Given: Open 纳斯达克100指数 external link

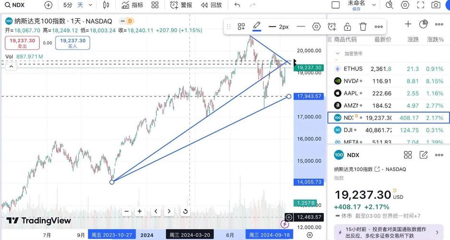Looking at the screenshot, I should [x=377, y=169].
